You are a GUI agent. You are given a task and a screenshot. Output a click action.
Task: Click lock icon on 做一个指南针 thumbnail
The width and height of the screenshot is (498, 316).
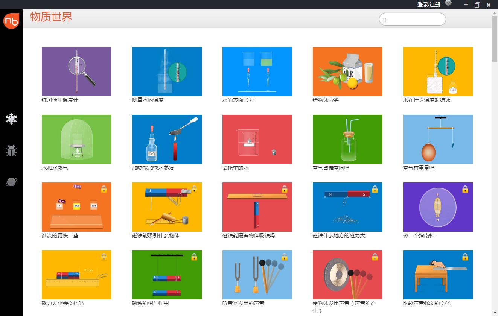(x=465, y=189)
